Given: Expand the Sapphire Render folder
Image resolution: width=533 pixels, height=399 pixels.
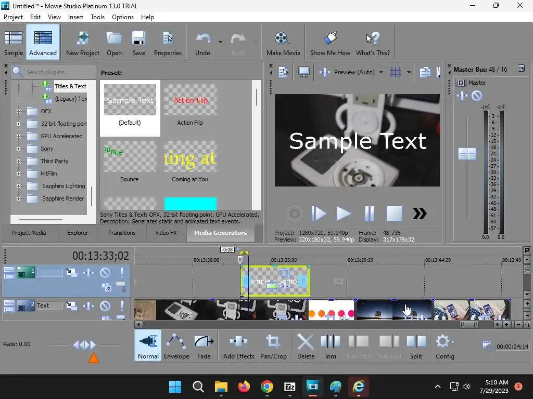Looking at the screenshot, I should 18,198.
